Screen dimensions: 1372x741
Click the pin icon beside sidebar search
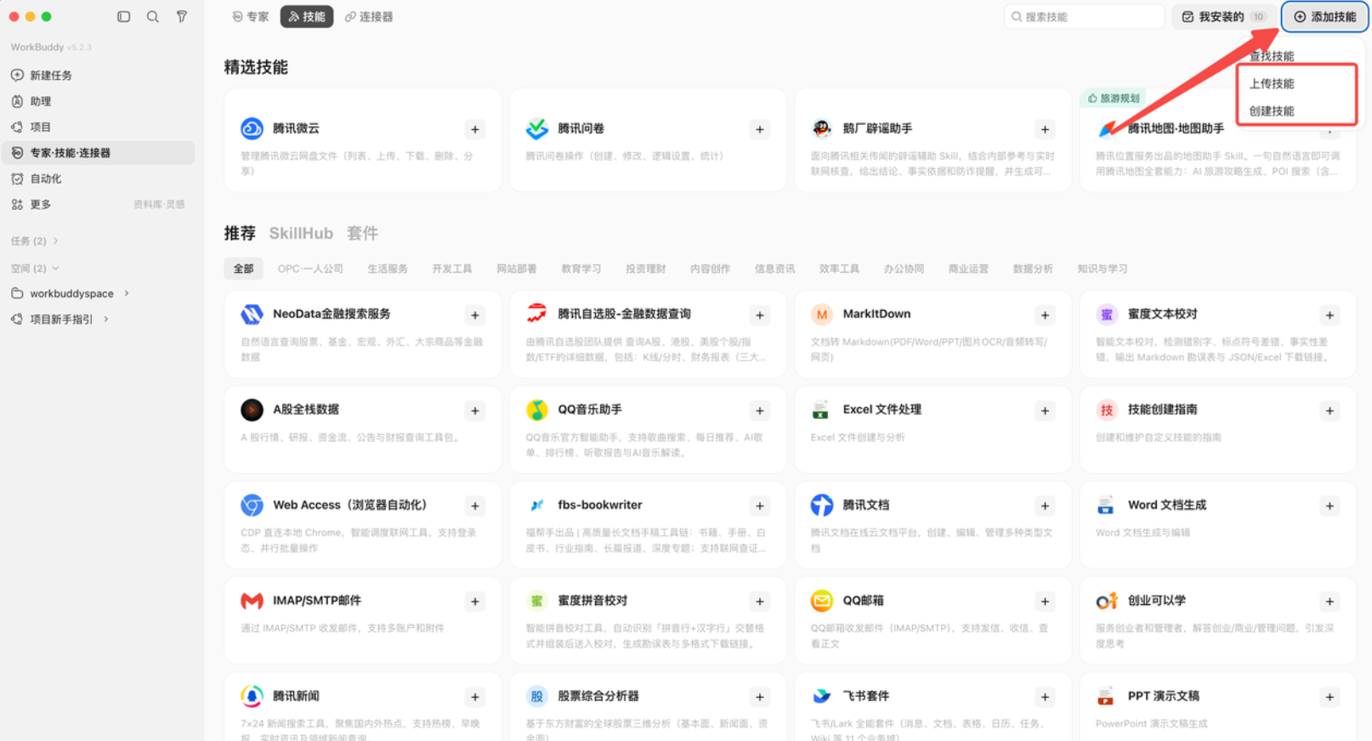[x=182, y=16]
